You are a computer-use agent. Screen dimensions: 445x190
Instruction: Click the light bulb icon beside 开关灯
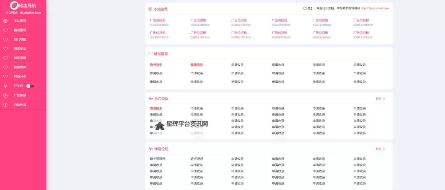click(x=5, y=86)
